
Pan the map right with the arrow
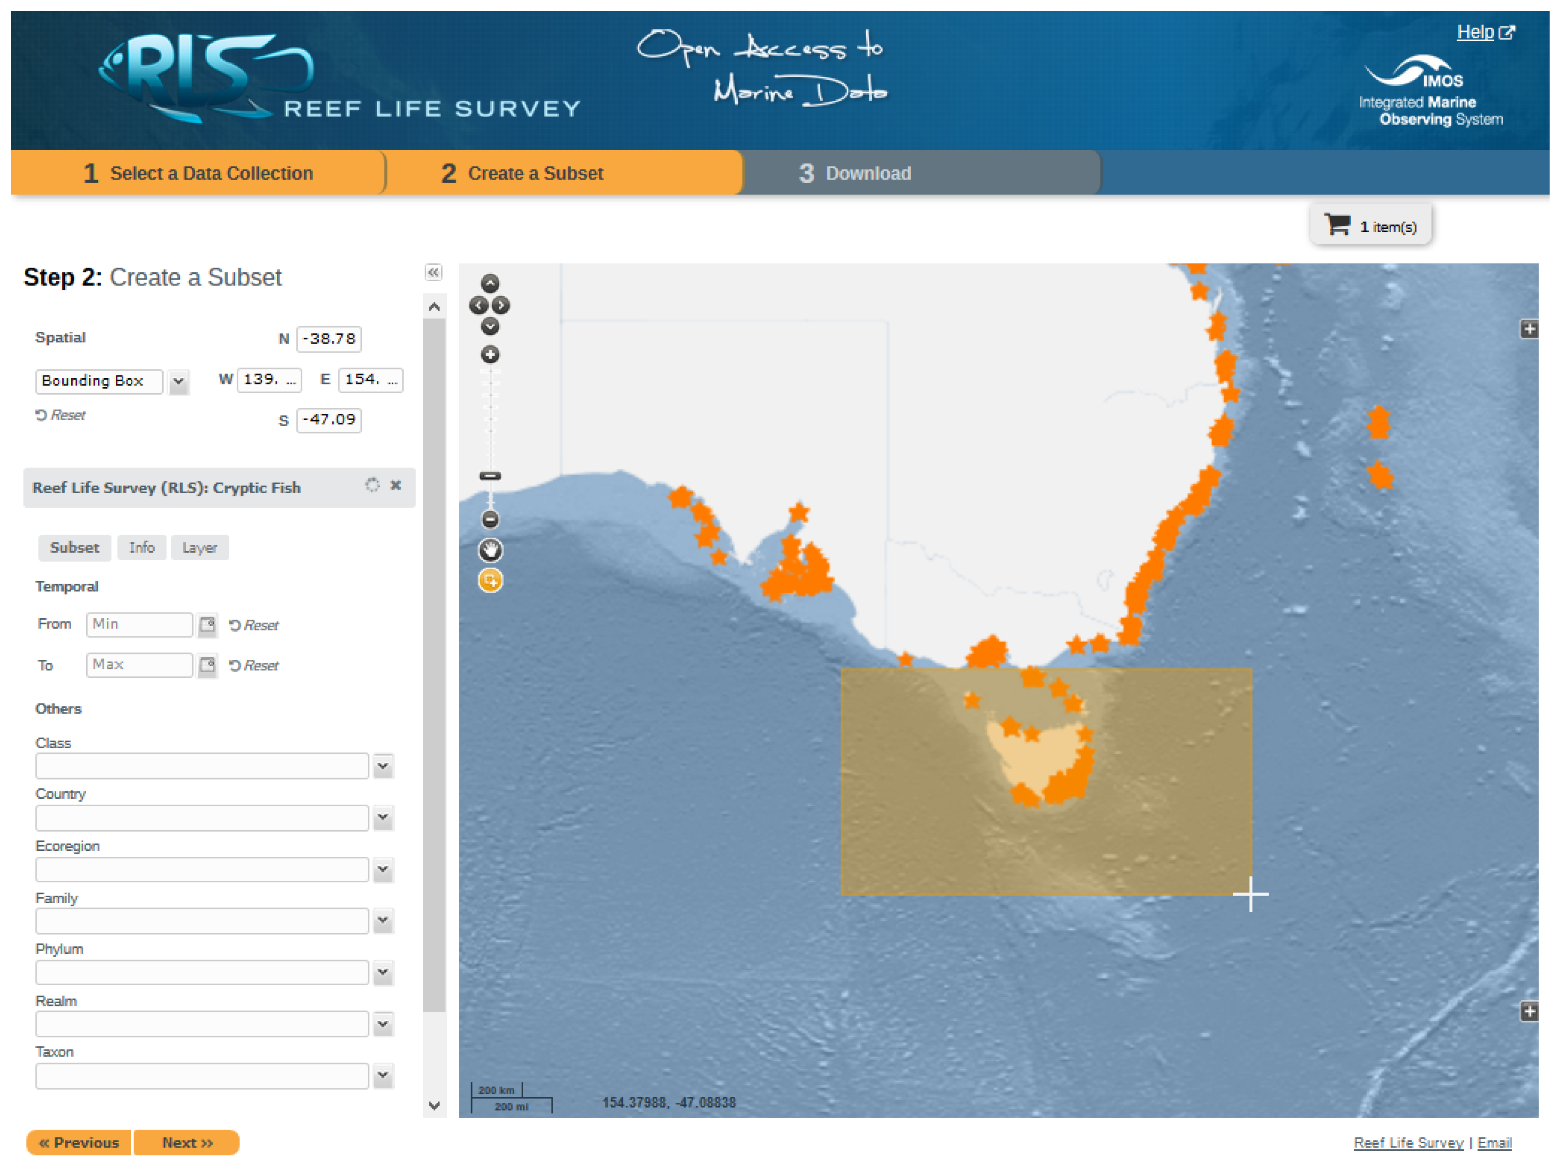(501, 305)
